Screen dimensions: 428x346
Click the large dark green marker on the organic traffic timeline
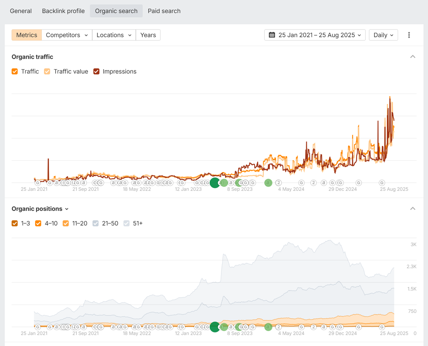point(215,183)
